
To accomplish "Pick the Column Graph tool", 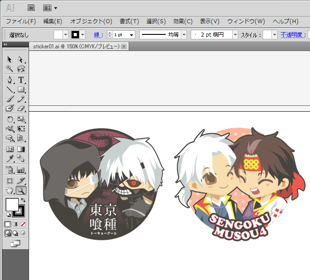I will tap(21, 170).
